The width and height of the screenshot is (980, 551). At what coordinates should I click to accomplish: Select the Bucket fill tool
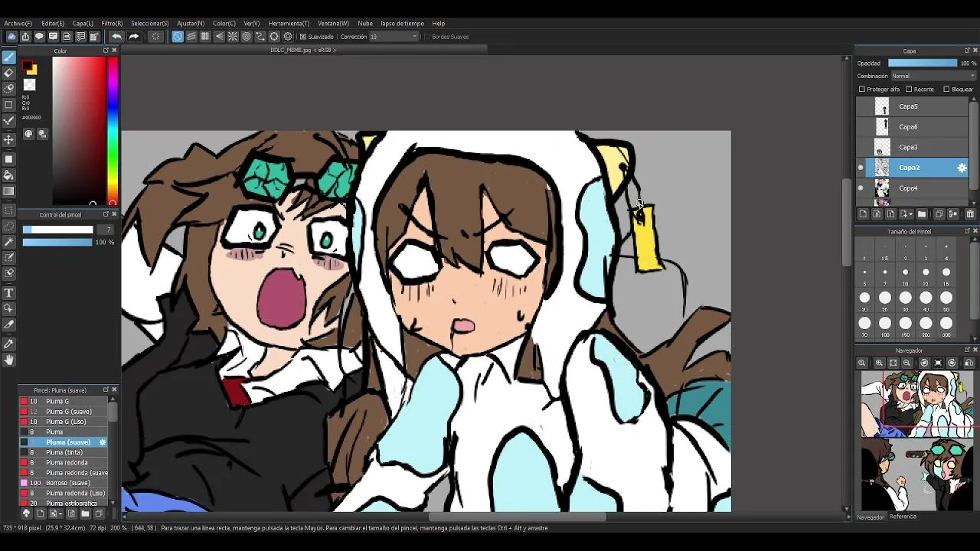9,175
